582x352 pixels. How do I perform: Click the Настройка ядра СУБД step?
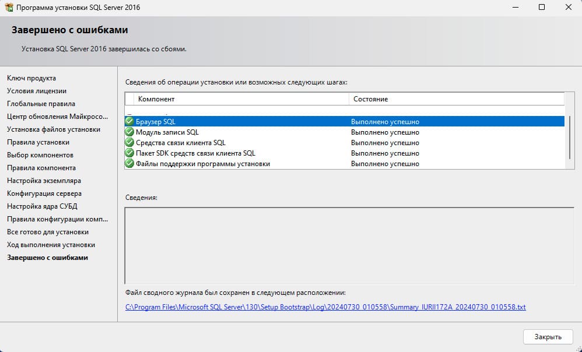click(x=42, y=206)
